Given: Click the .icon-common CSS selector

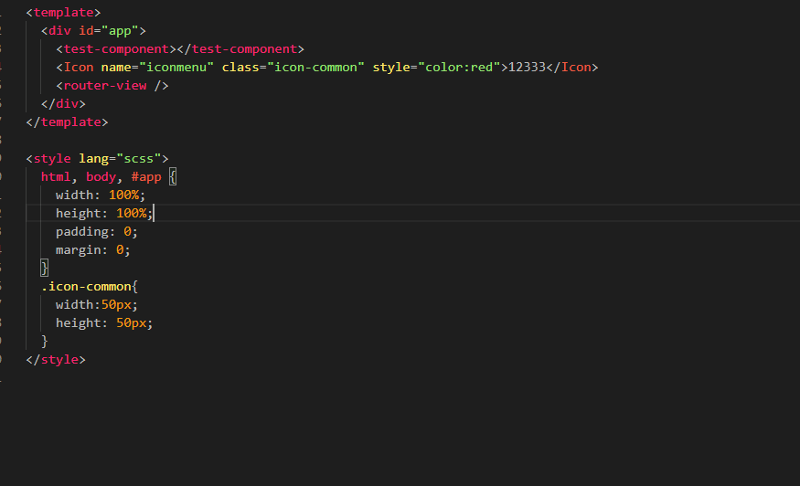Looking at the screenshot, I should [x=86, y=287].
